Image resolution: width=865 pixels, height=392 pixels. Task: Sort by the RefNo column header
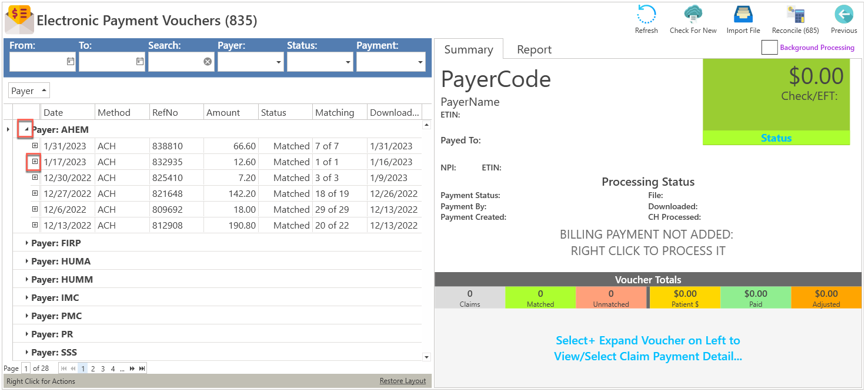[176, 112]
